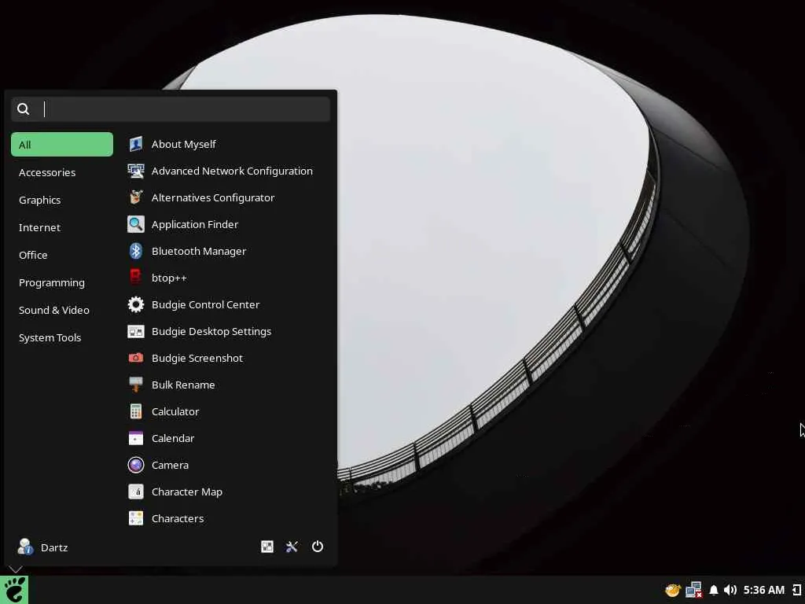Viewport: 805px width, 604px height.
Task: Open the Characters app icon
Action: [135, 518]
